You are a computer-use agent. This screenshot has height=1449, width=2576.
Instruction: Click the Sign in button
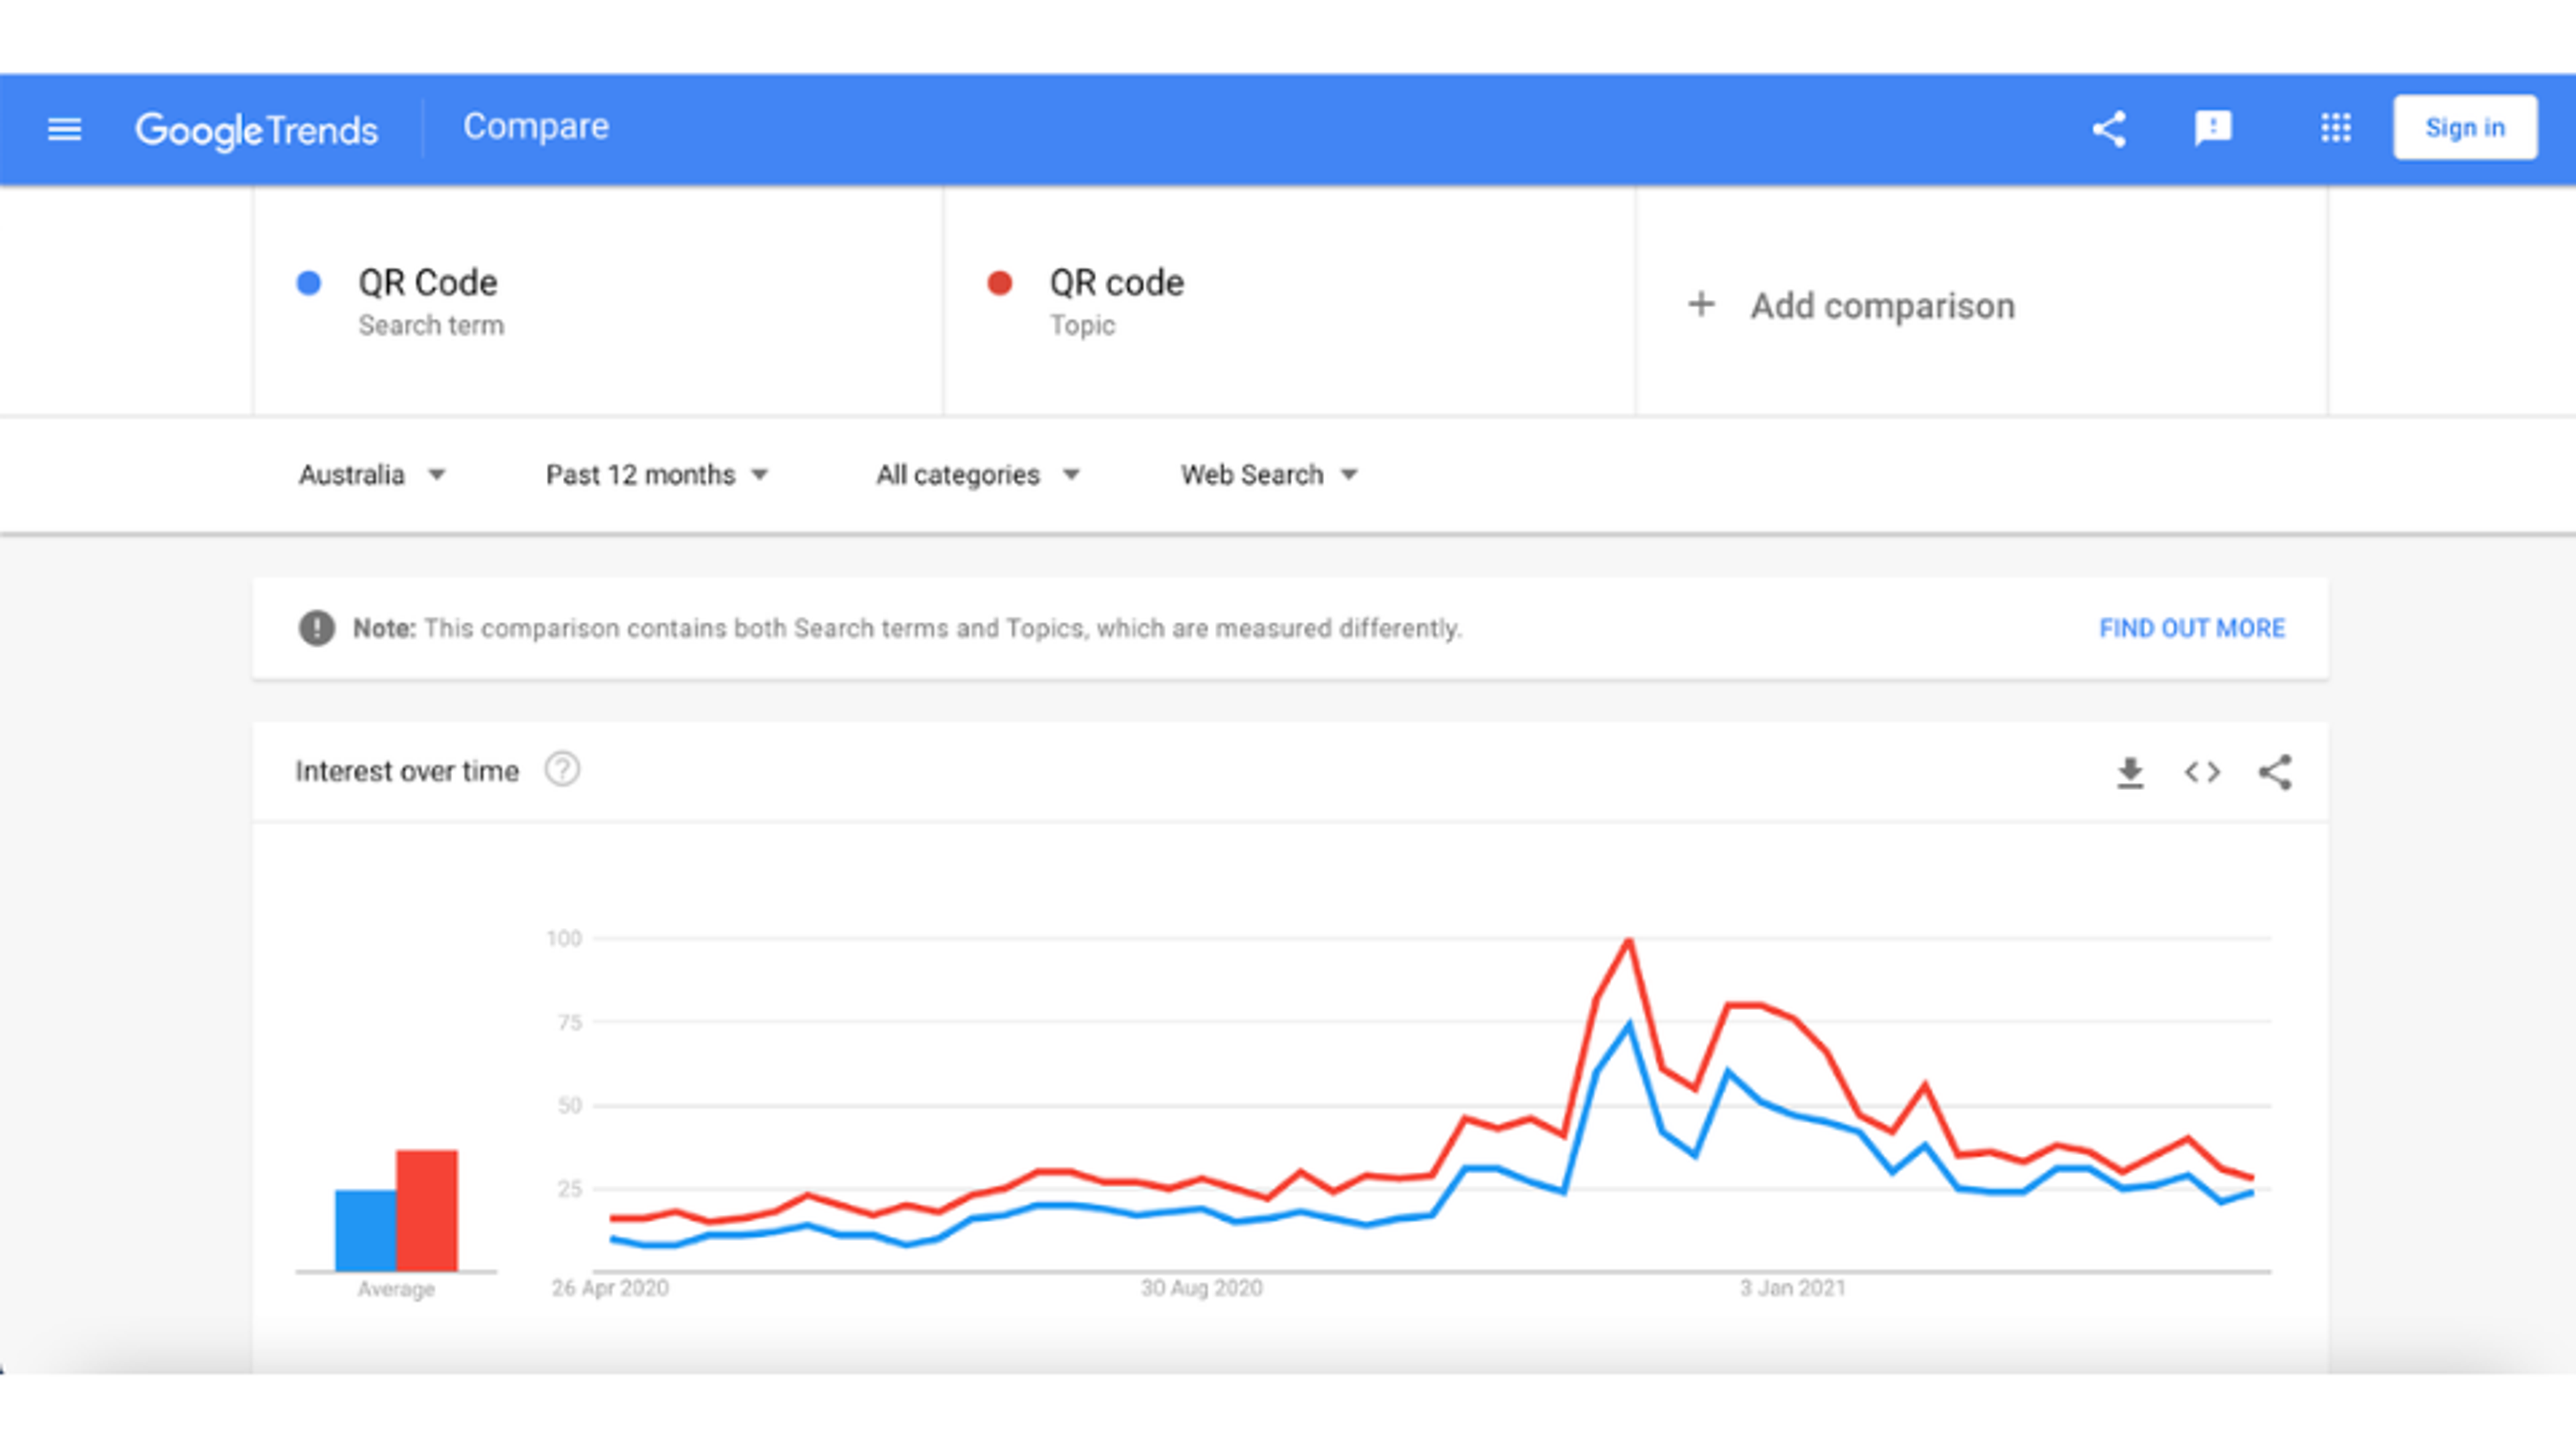pyautogui.click(x=2464, y=127)
